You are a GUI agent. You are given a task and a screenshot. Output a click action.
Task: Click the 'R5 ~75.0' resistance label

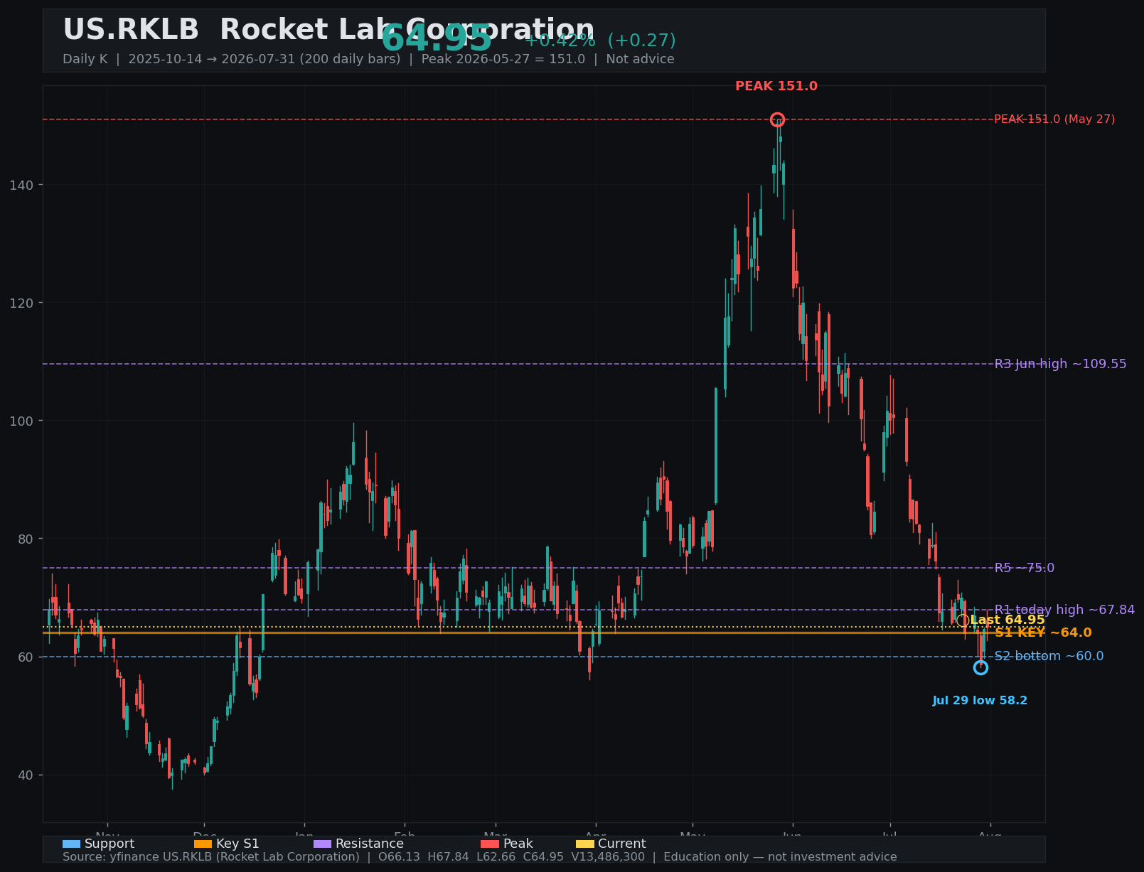1024,568
